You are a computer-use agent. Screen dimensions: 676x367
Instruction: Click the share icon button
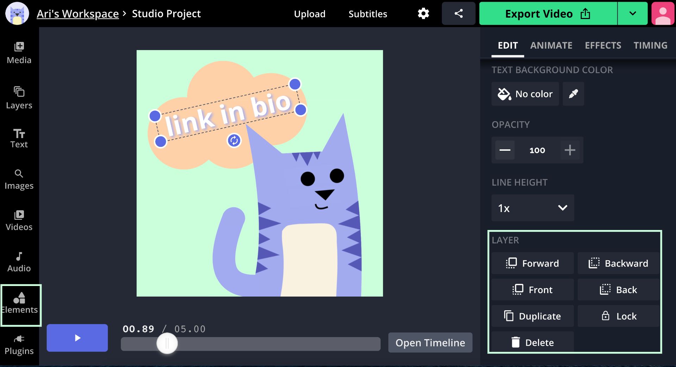click(458, 14)
